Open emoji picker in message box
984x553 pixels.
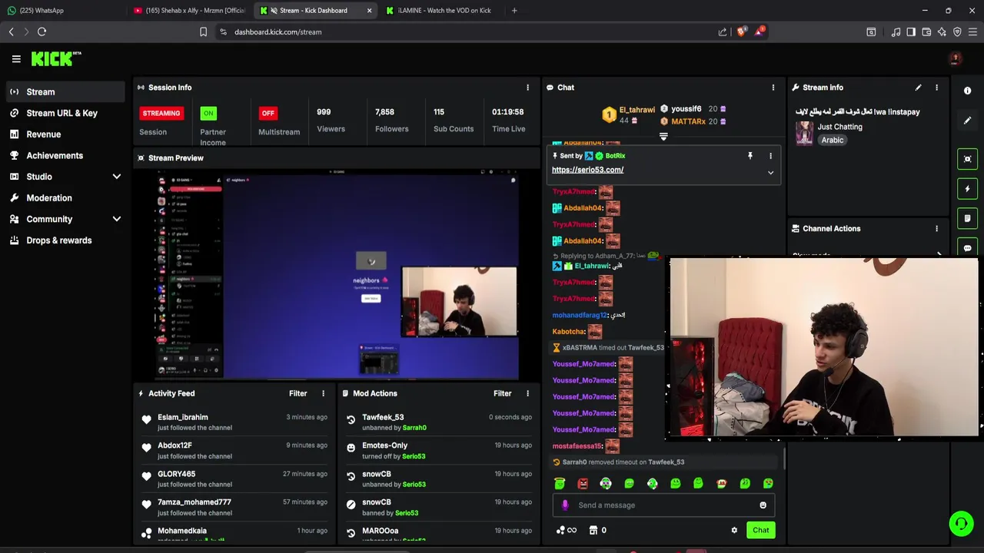[x=763, y=505]
